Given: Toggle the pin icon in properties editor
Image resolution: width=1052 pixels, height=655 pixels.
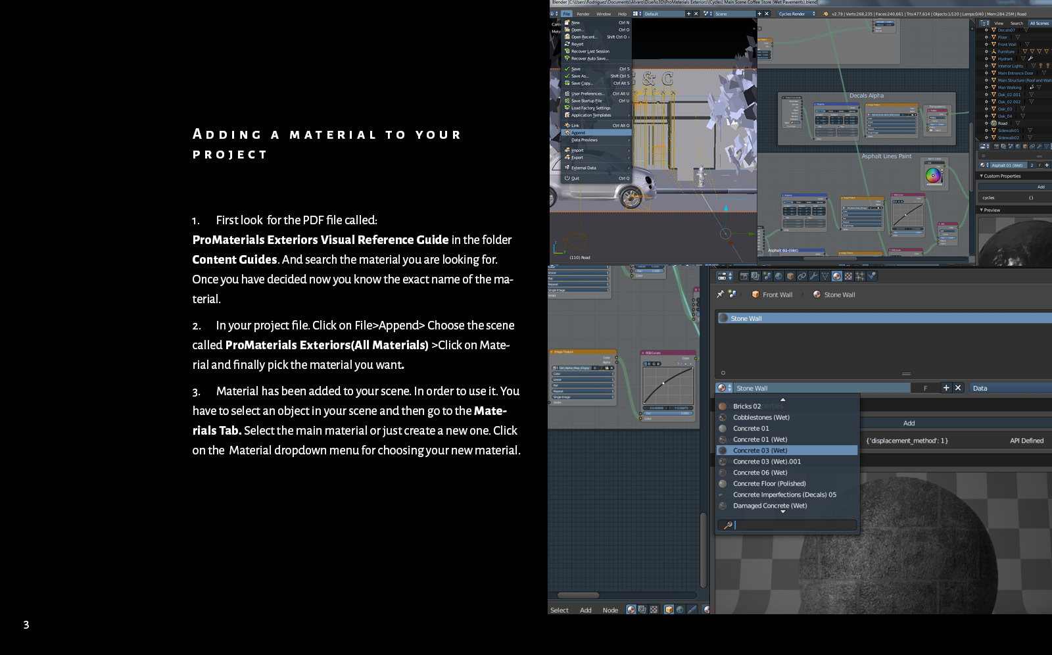Looking at the screenshot, I should 720,294.
